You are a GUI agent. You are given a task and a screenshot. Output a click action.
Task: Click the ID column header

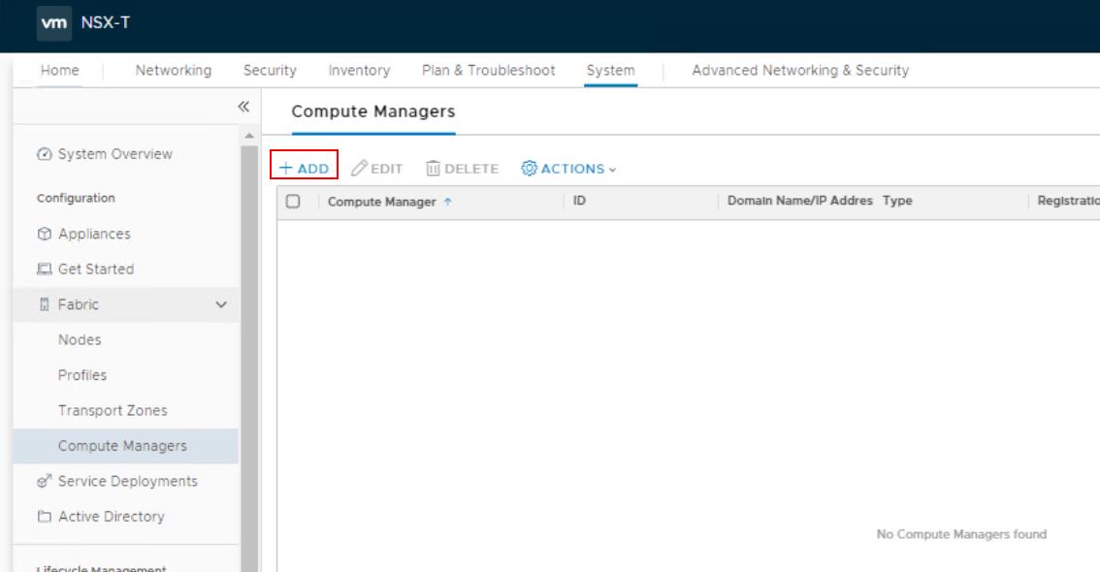click(579, 202)
